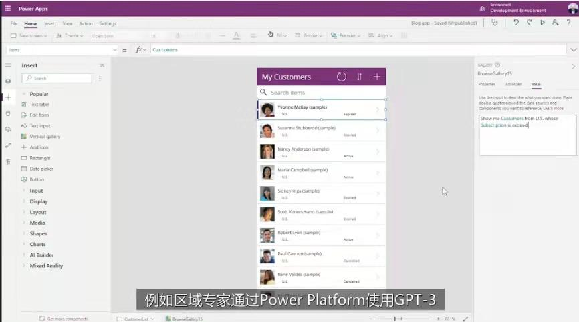Expand the Input category

click(x=36, y=191)
